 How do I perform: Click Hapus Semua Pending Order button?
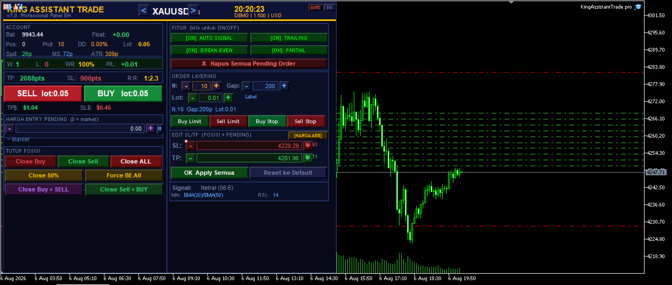[x=248, y=63]
